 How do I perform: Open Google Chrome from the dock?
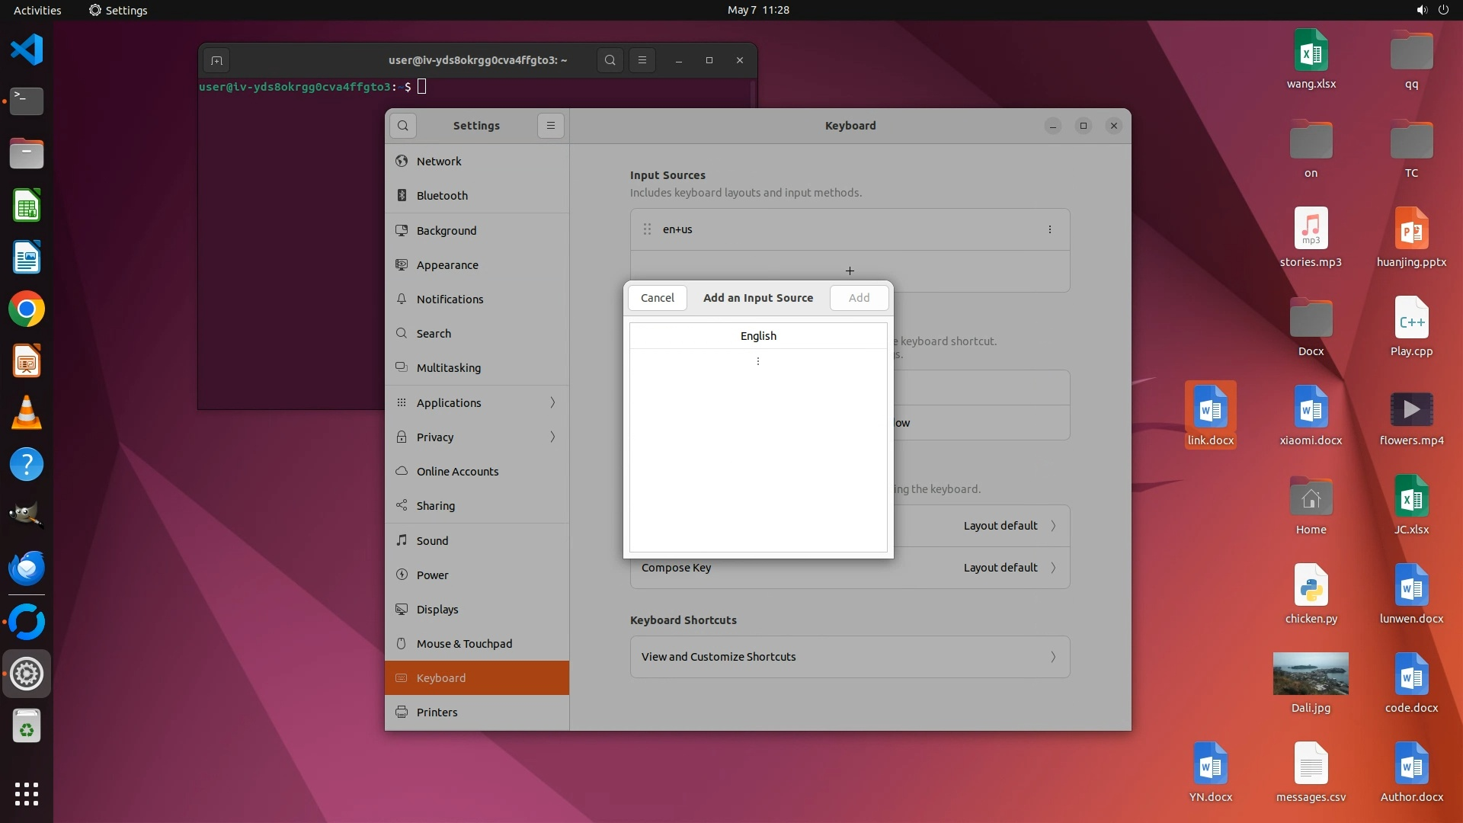point(27,309)
